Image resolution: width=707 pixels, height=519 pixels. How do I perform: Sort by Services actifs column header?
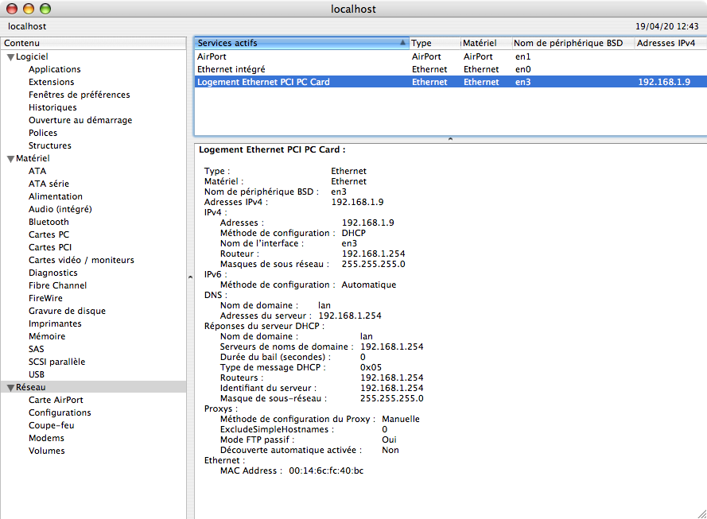tap(301, 43)
